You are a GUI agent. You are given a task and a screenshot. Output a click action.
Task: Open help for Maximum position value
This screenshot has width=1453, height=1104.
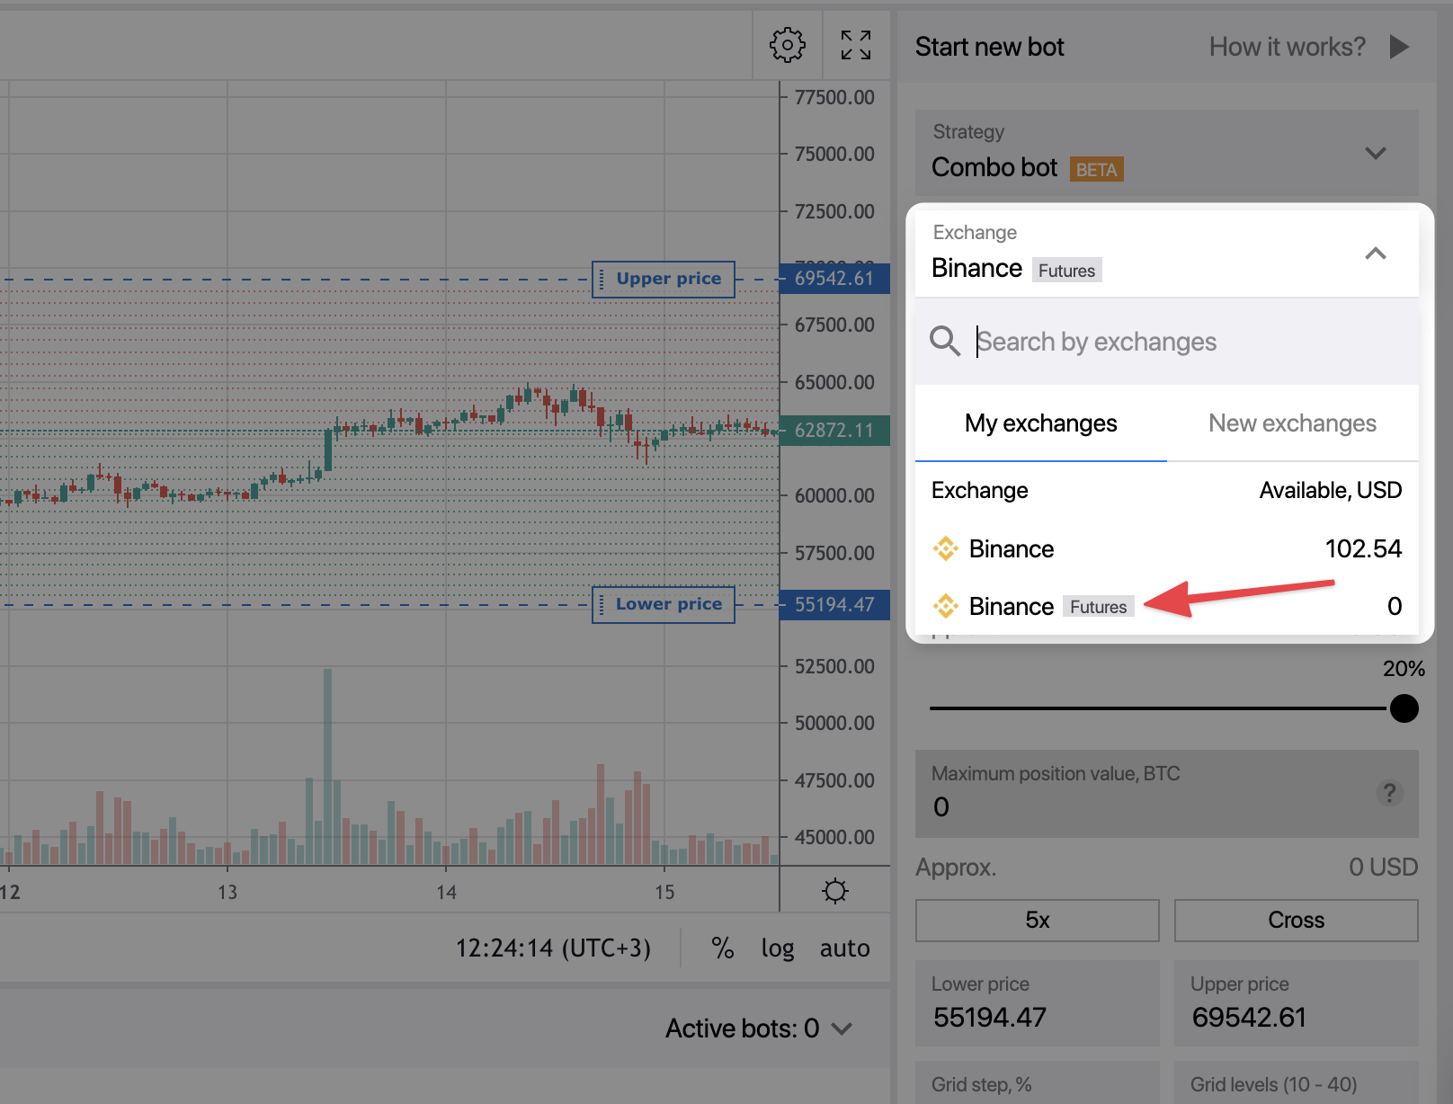1389,793
